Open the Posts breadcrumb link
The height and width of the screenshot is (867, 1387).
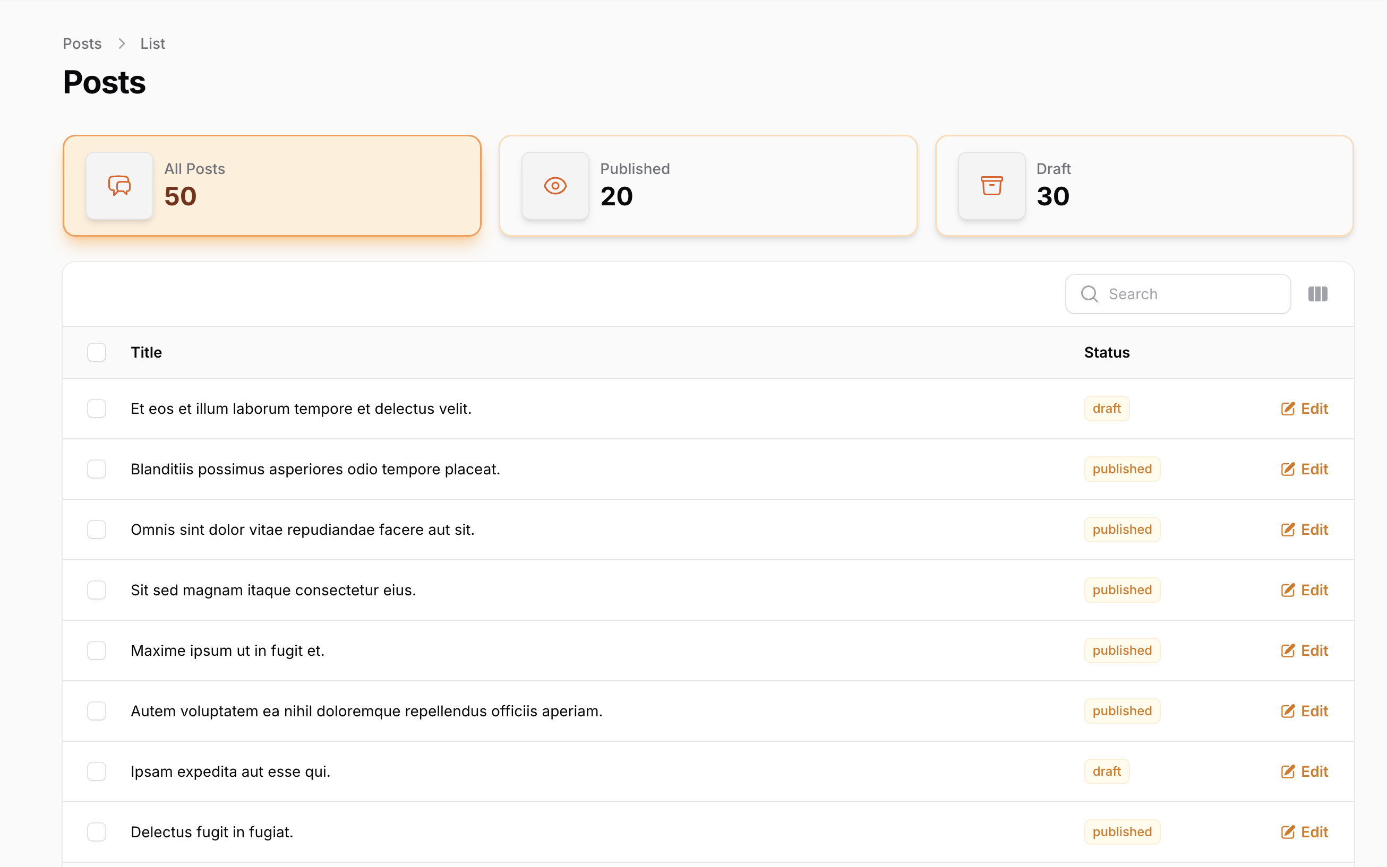(82, 44)
